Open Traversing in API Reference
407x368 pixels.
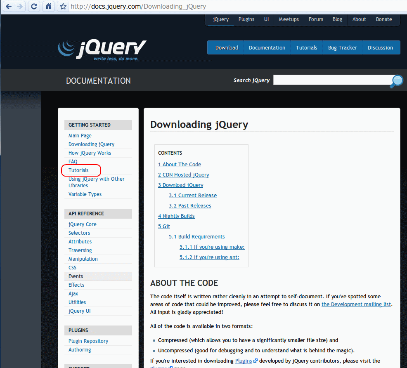(x=80, y=250)
